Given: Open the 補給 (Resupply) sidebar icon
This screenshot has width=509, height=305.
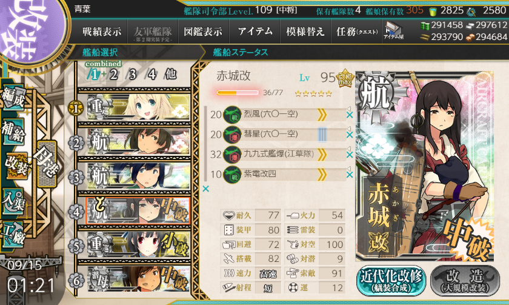Looking at the screenshot, I should click(13, 131).
